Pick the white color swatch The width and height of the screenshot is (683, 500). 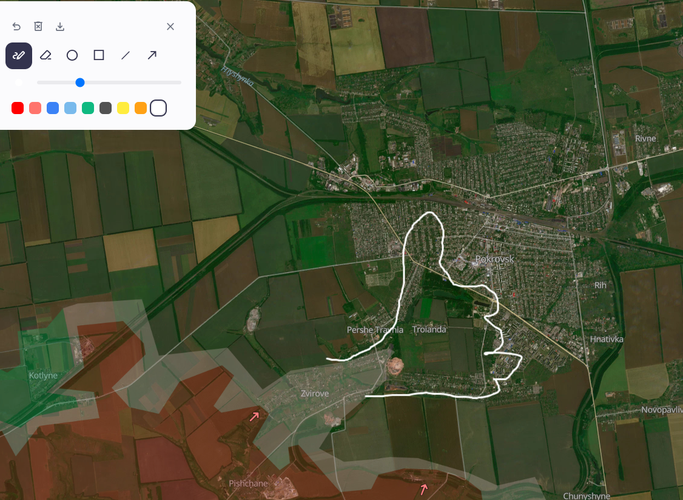coord(158,108)
